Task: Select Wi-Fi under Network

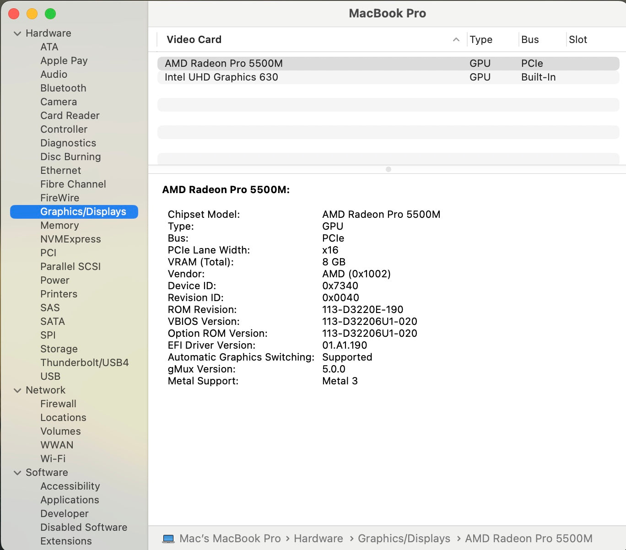Action: [53, 458]
